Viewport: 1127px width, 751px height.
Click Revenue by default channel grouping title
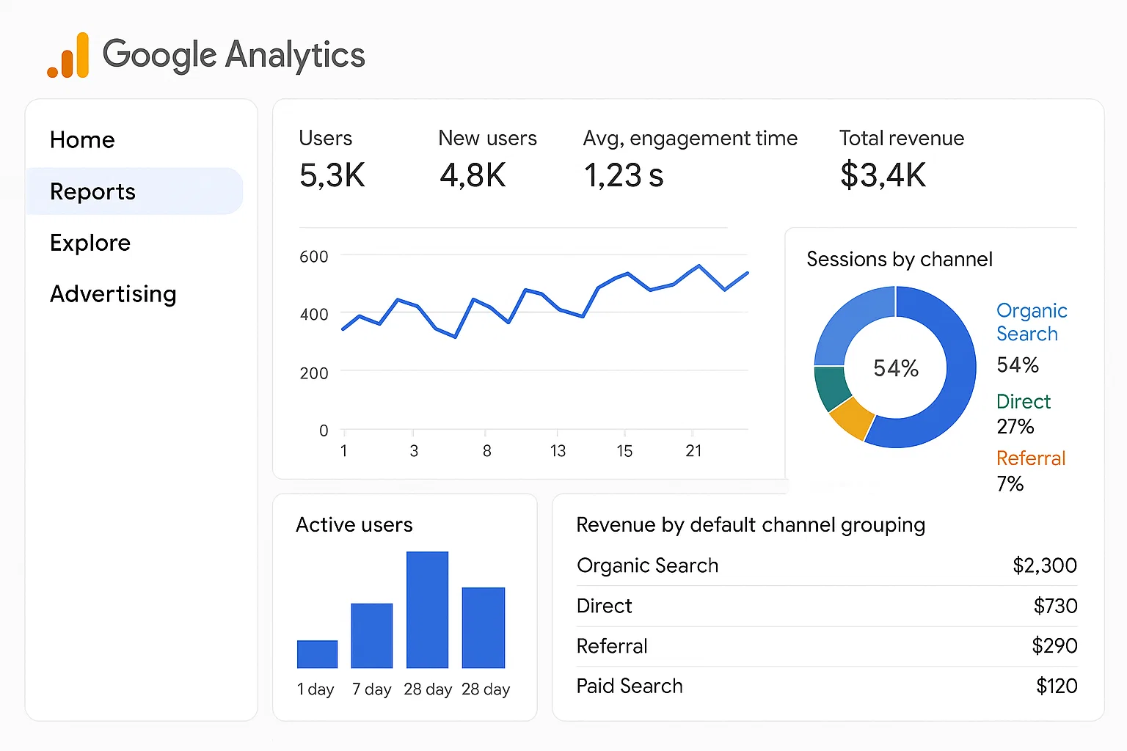(751, 525)
